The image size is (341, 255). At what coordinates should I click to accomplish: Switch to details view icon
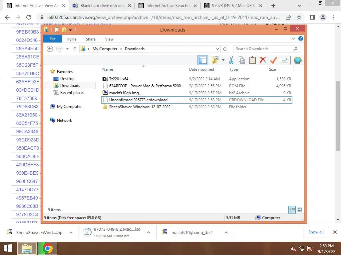coord(292,210)
